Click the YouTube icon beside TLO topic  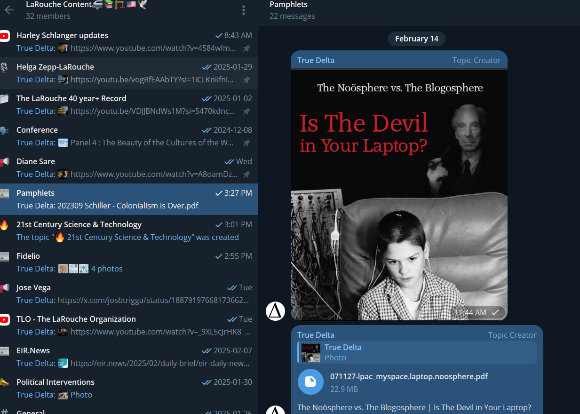click(x=4, y=319)
